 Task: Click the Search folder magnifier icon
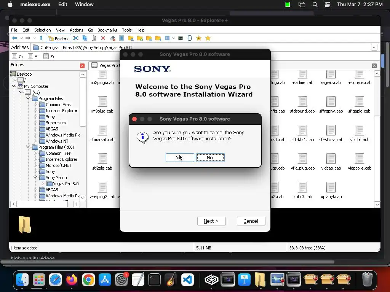(131, 38)
